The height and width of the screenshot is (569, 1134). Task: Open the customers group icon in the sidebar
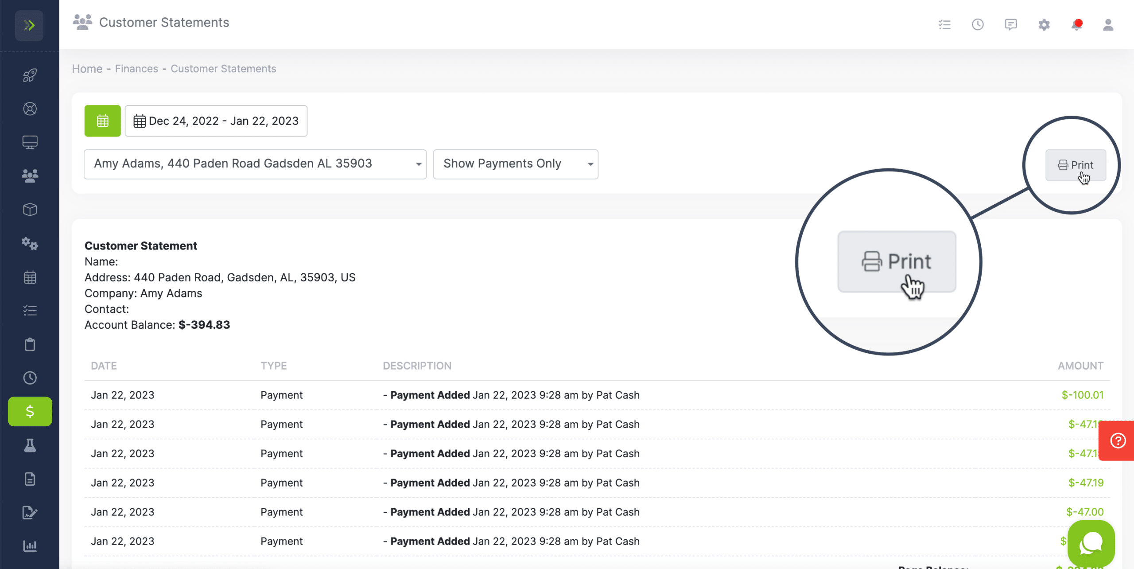30,176
